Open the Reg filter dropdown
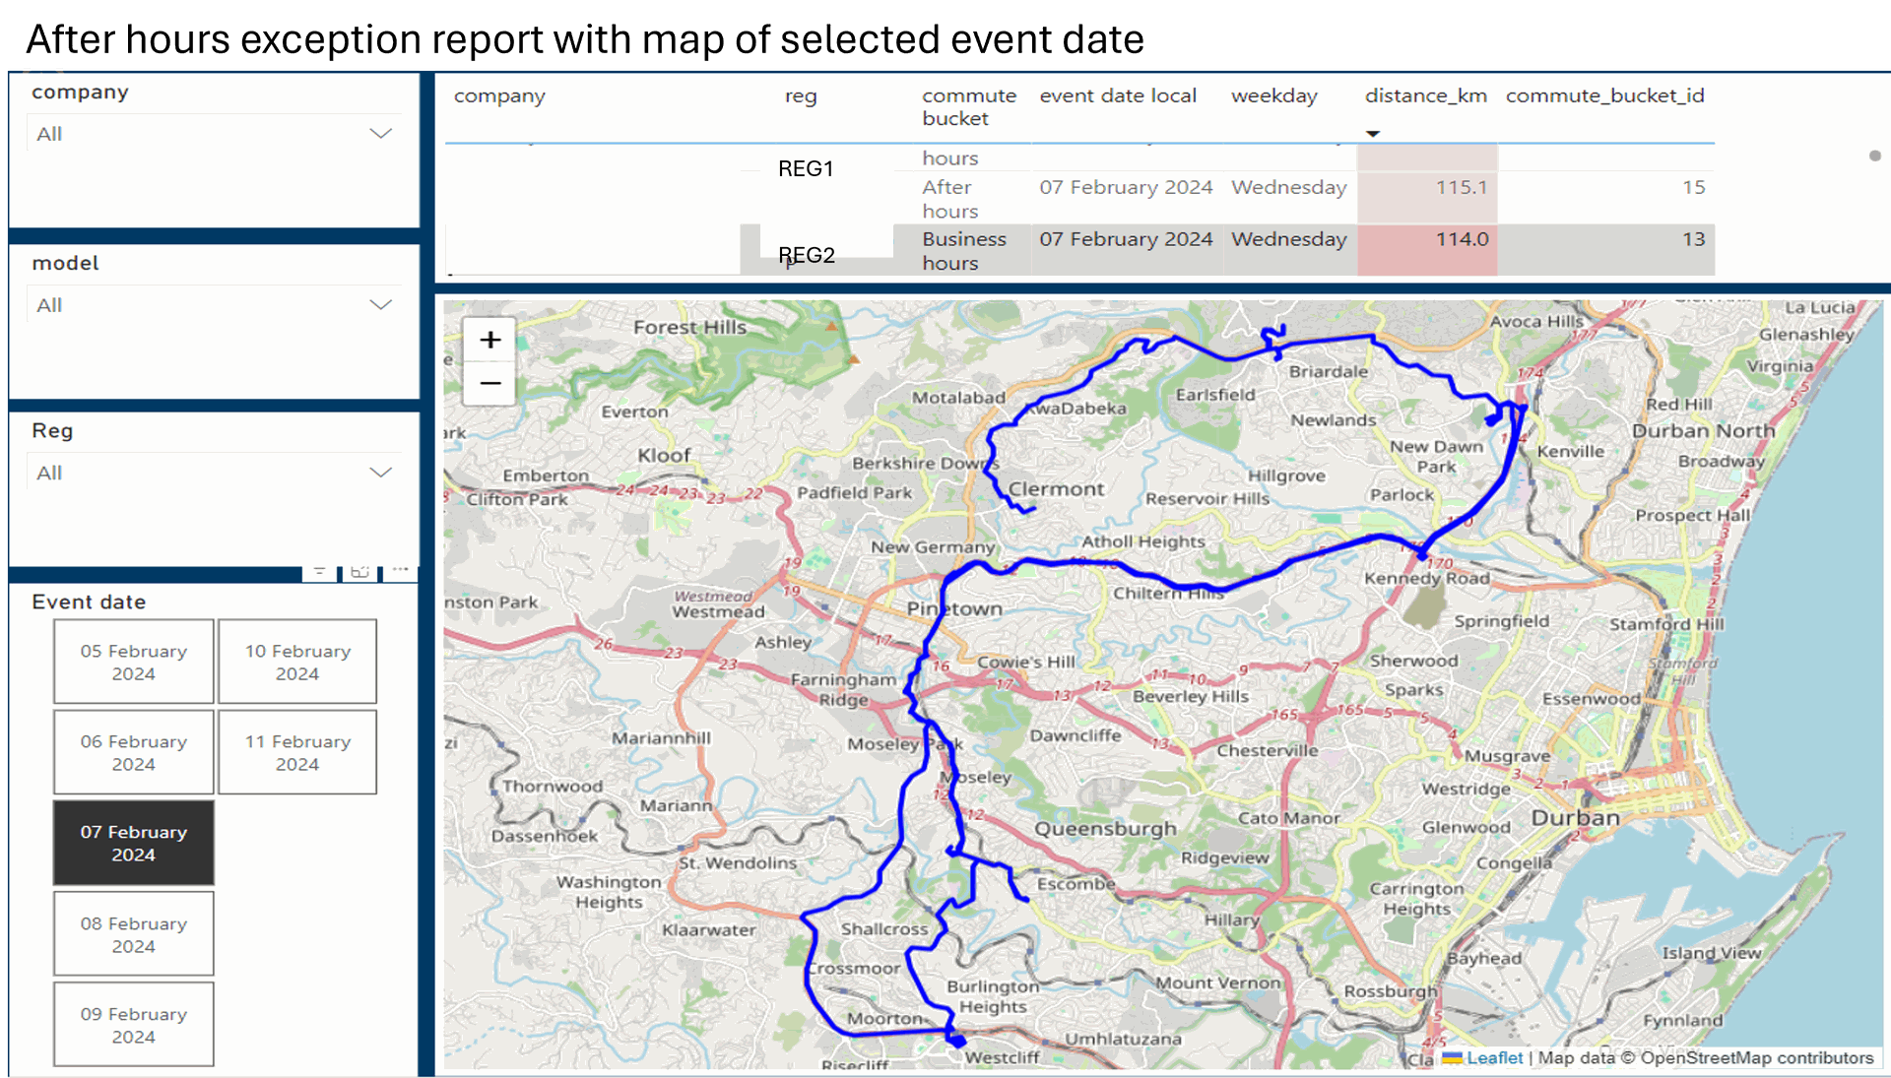 pos(380,473)
